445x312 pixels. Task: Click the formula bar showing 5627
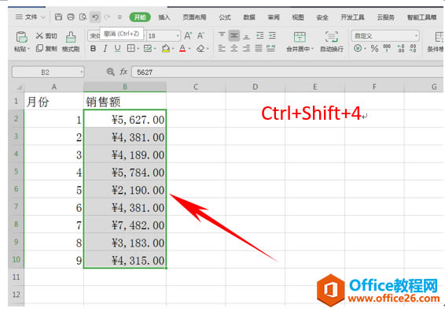click(x=288, y=72)
